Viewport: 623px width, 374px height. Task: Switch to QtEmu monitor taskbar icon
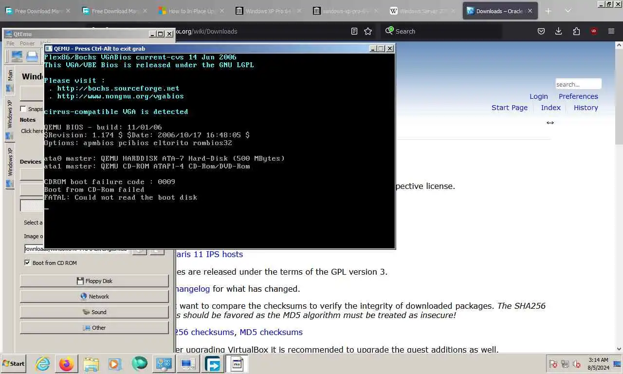(x=187, y=364)
